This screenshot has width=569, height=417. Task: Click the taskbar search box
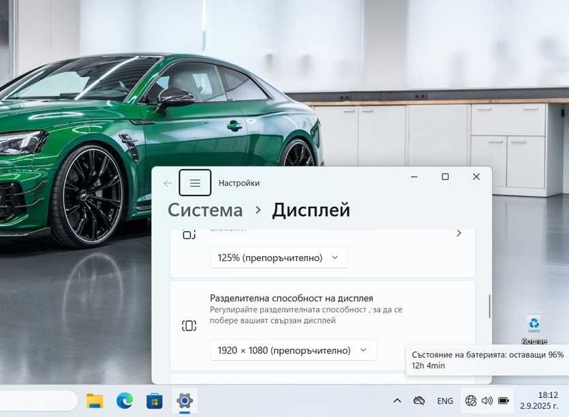pos(38,401)
